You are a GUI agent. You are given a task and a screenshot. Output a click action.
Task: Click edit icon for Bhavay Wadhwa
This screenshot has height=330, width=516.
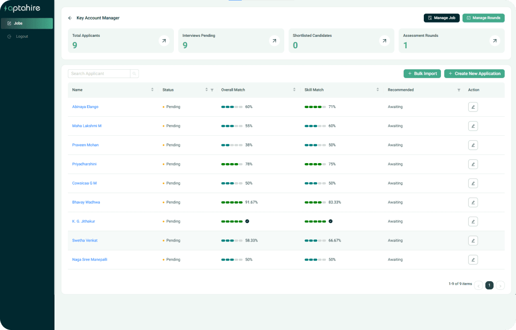pyautogui.click(x=473, y=202)
